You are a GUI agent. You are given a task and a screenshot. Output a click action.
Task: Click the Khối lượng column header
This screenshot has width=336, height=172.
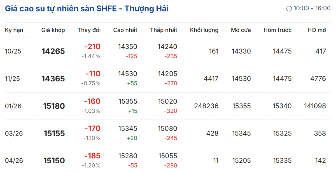tap(204, 30)
